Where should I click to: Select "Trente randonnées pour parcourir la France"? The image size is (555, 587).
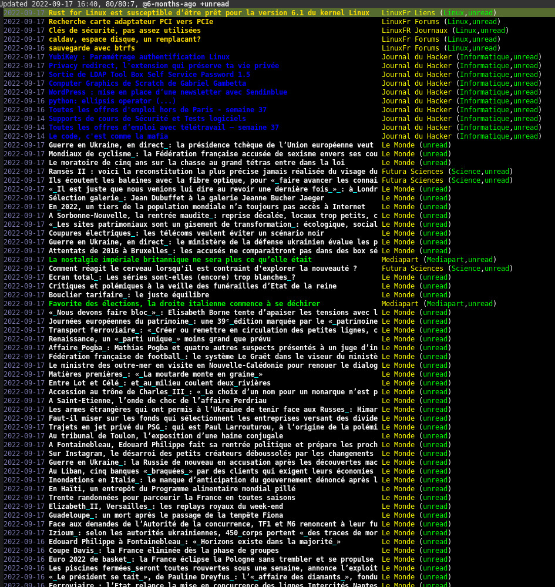coord(172,497)
